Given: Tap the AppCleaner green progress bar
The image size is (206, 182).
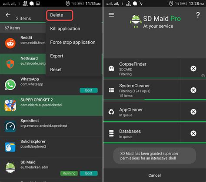Looking at the screenshot, I should click(155, 121).
